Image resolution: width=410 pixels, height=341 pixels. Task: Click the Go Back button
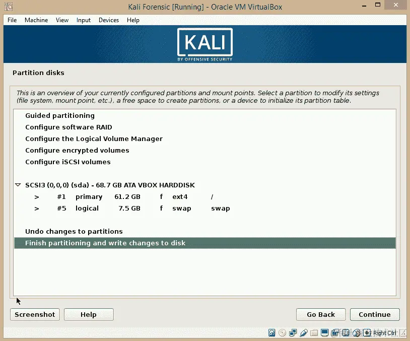click(x=321, y=314)
